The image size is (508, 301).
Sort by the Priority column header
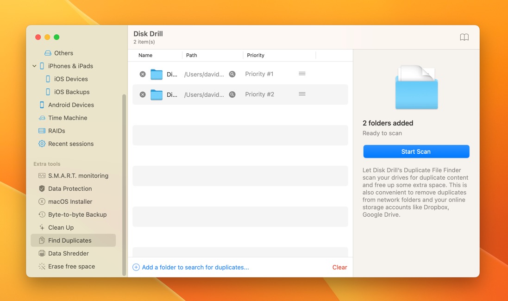[x=256, y=55]
